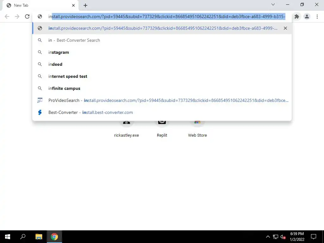This screenshot has height=243, width=324.
Task: Click the Best-Converter favicon in suggestions
Action: pyautogui.click(x=40, y=112)
